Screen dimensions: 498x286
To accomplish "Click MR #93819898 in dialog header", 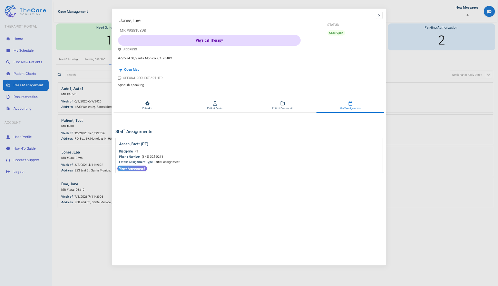I will (x=133, y=31).
